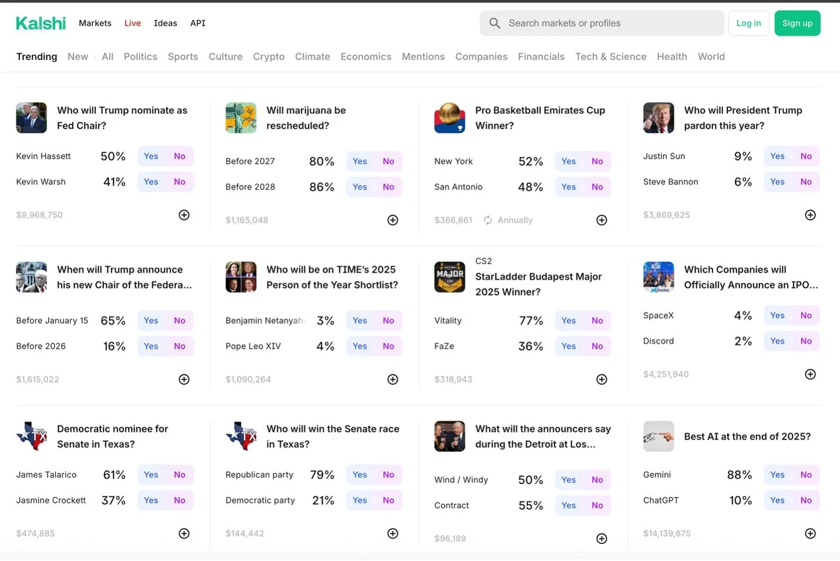Open CS2 MAJOR logo thumbnail
Viewport: 840px width, 561px height.
click(449, 276)
